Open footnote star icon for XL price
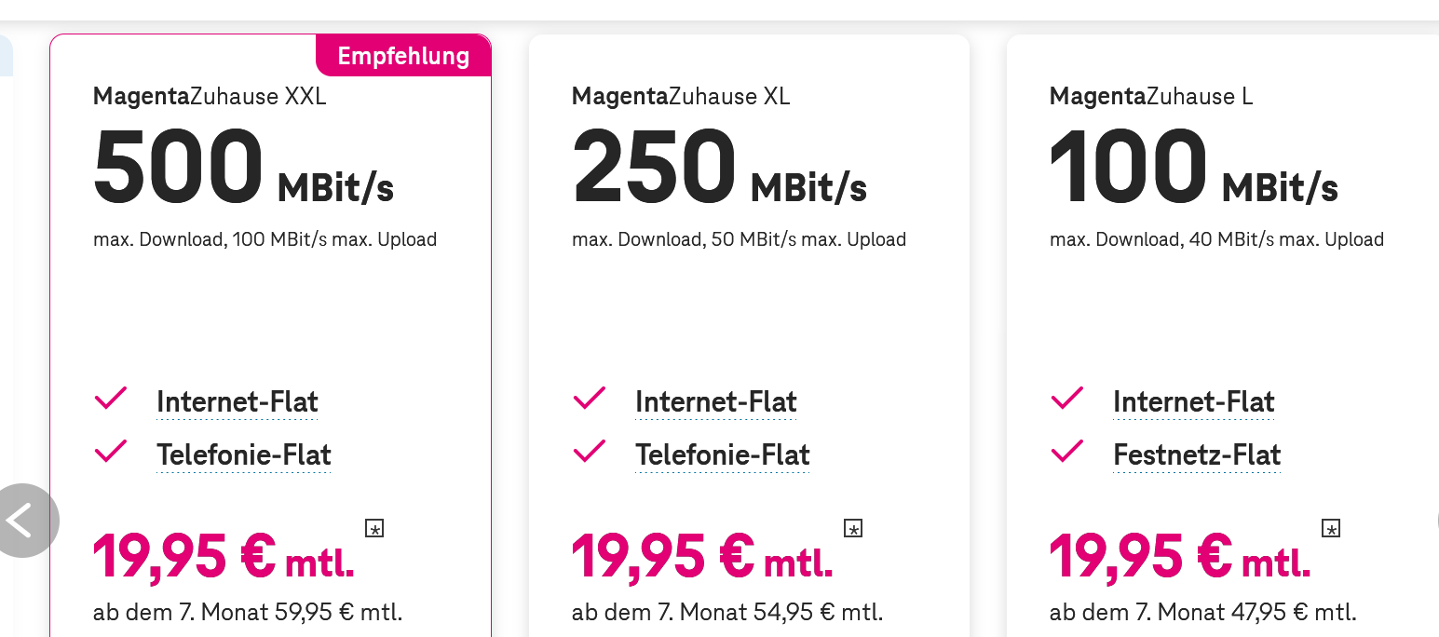1439x637 pixels. coord(852,529)
